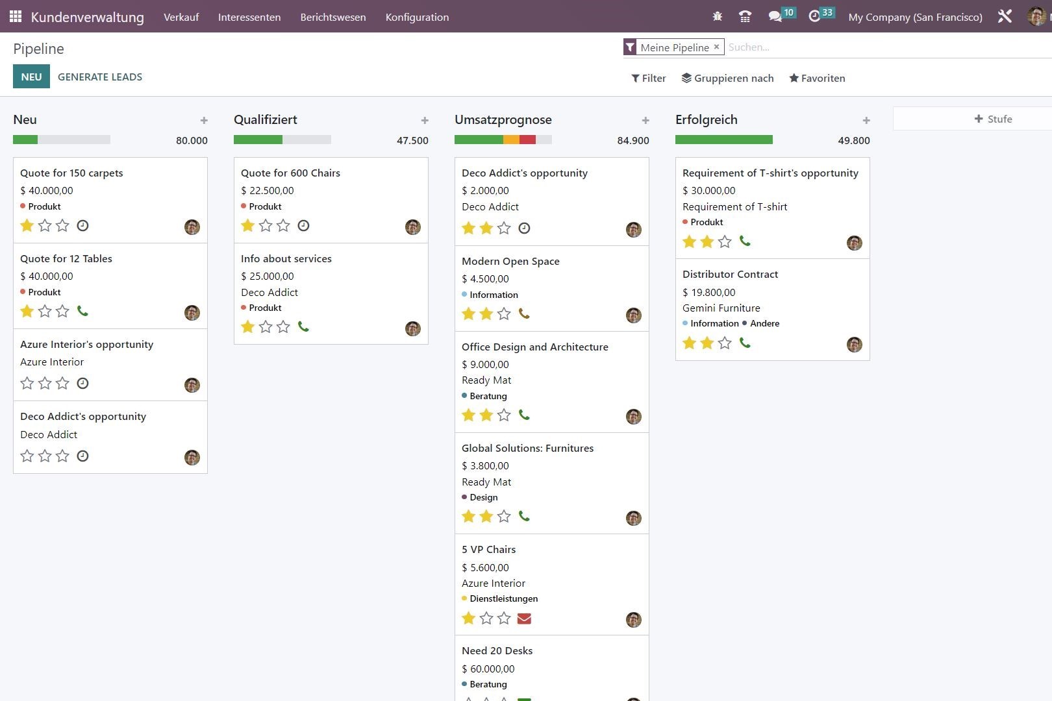Image resolution: width=1052 pixels, height=701 pixels.
Task: Open the activities clock icon in navbar
Action: 814,17
